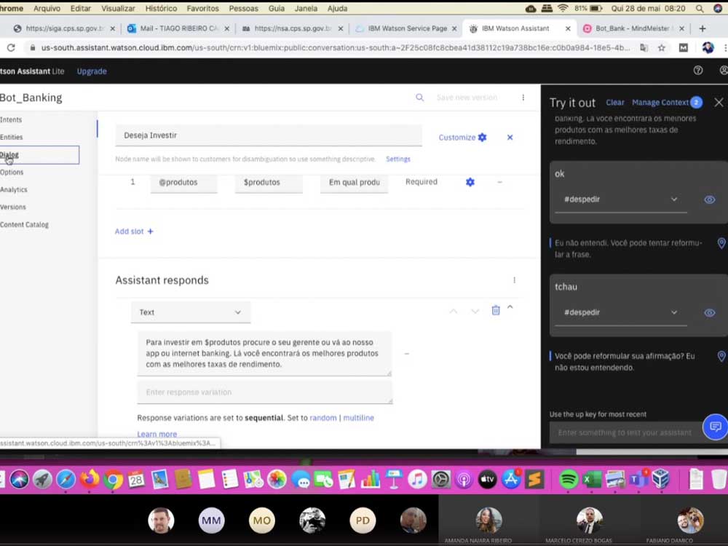
Task: Switch to the Bot_Bank MindMeister tab
Action: pyautogui.click(x=633, y=28)
